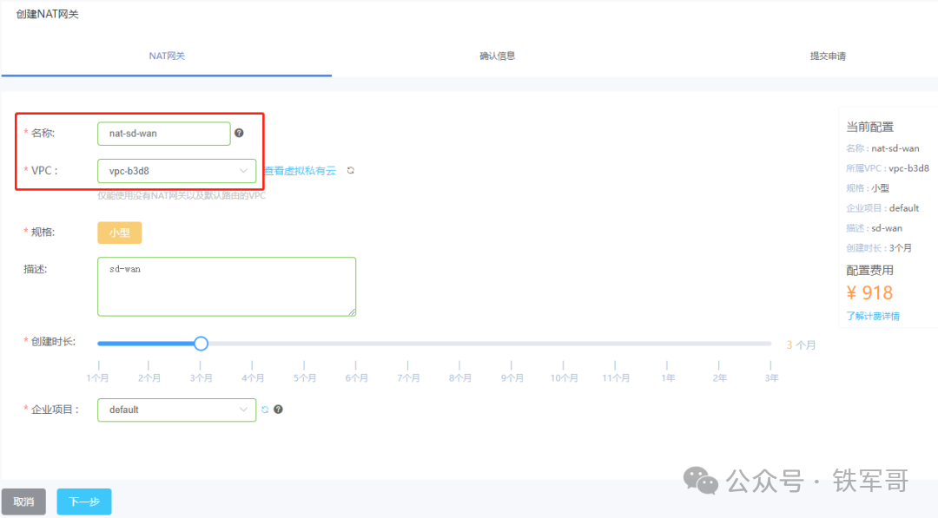The image size is (938, 518).
Task: Select the 3年 tick label
Action: pyautogui.click(x=771, y=378)
